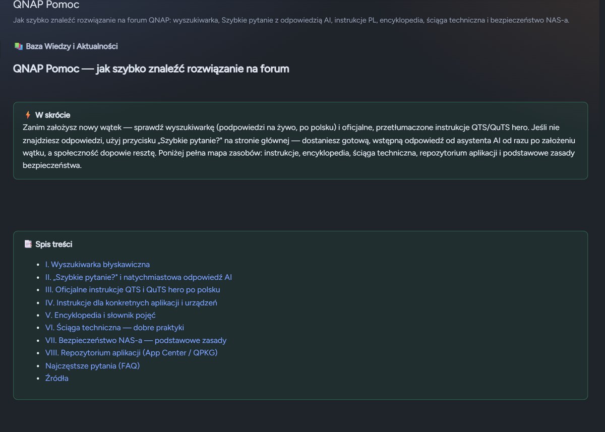The width and height of the screenshot is (605, 432).
Task: Jump to Najczęstsze pytania (FAQ)
Action: [92, 365]
